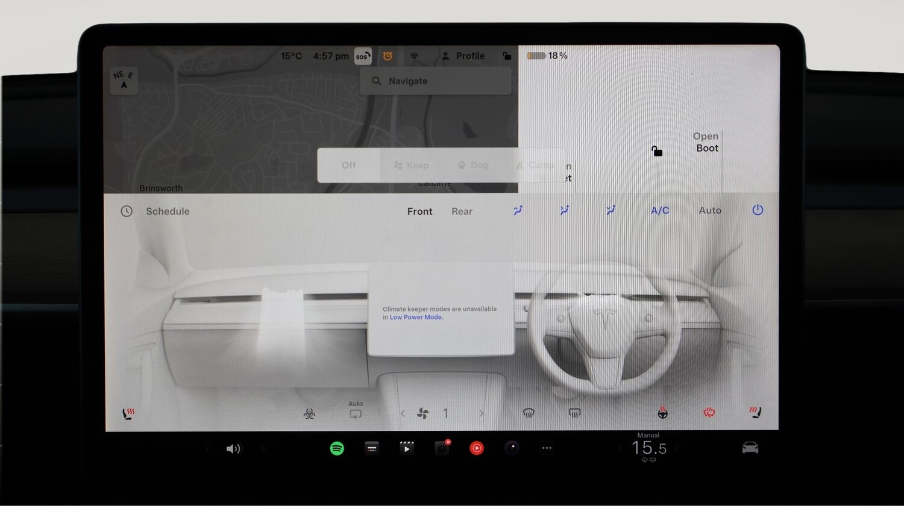Open the Theatre app in the dock

point(407,448)
